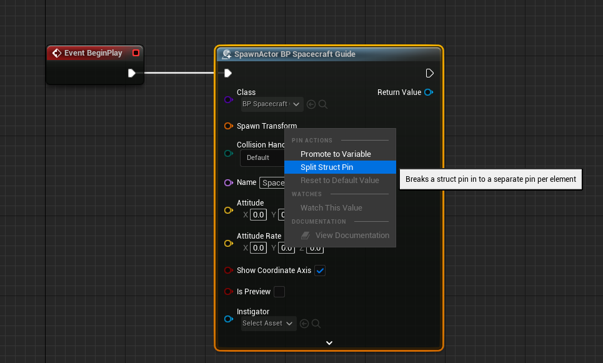The height and width of the screenshot is (363, 603).
Task: Use selected asset arrow for Class
Action: pos(311,104)
